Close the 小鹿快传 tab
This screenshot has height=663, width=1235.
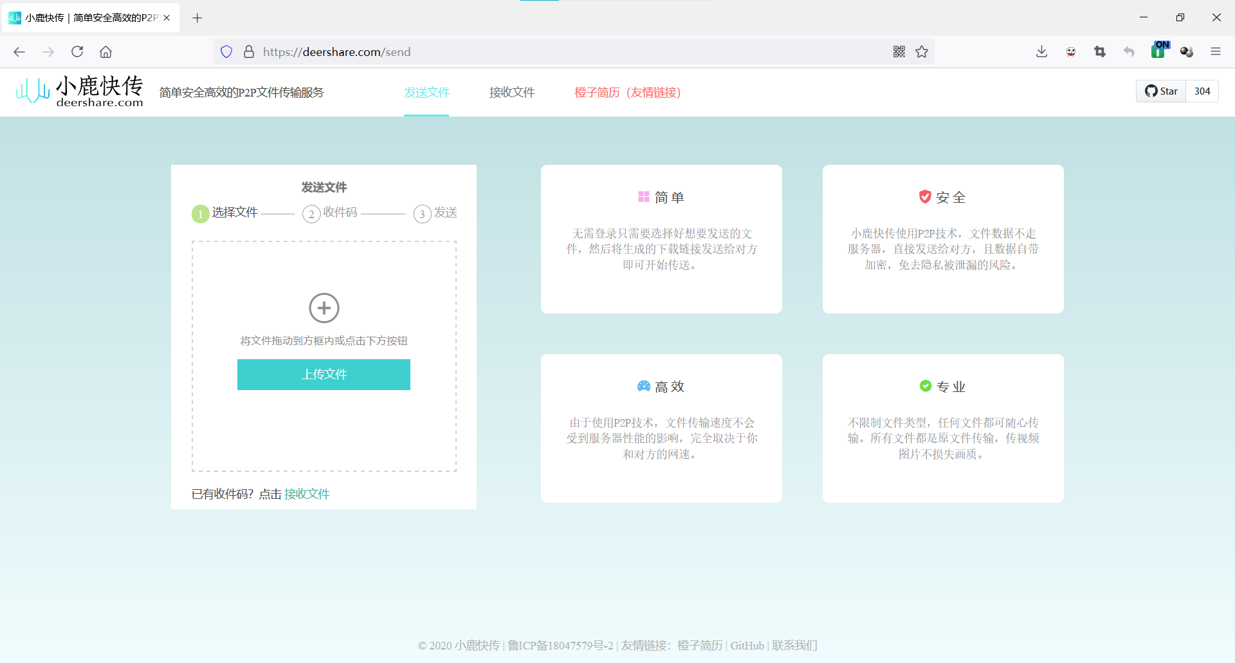pos(167,18)
